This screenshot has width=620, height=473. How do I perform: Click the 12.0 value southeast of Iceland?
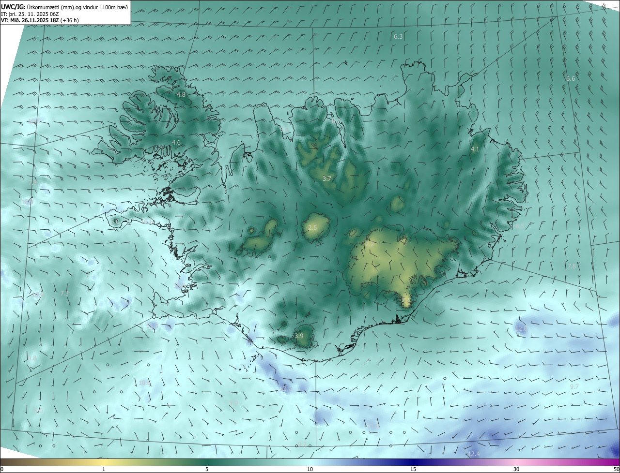click(x=521, y=329)
